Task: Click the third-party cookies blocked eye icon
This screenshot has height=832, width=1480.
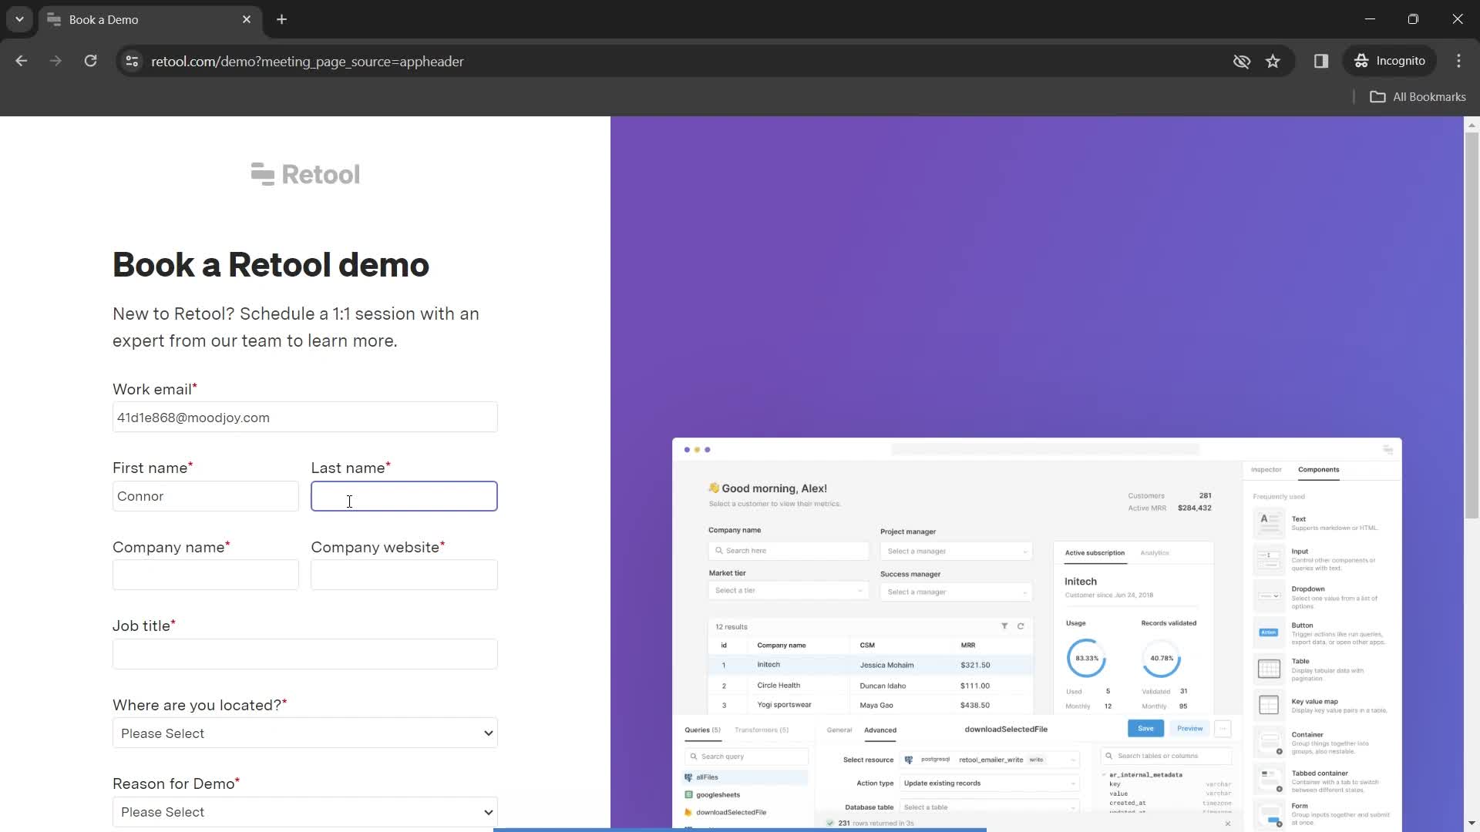Action: tap(1241, 61)
